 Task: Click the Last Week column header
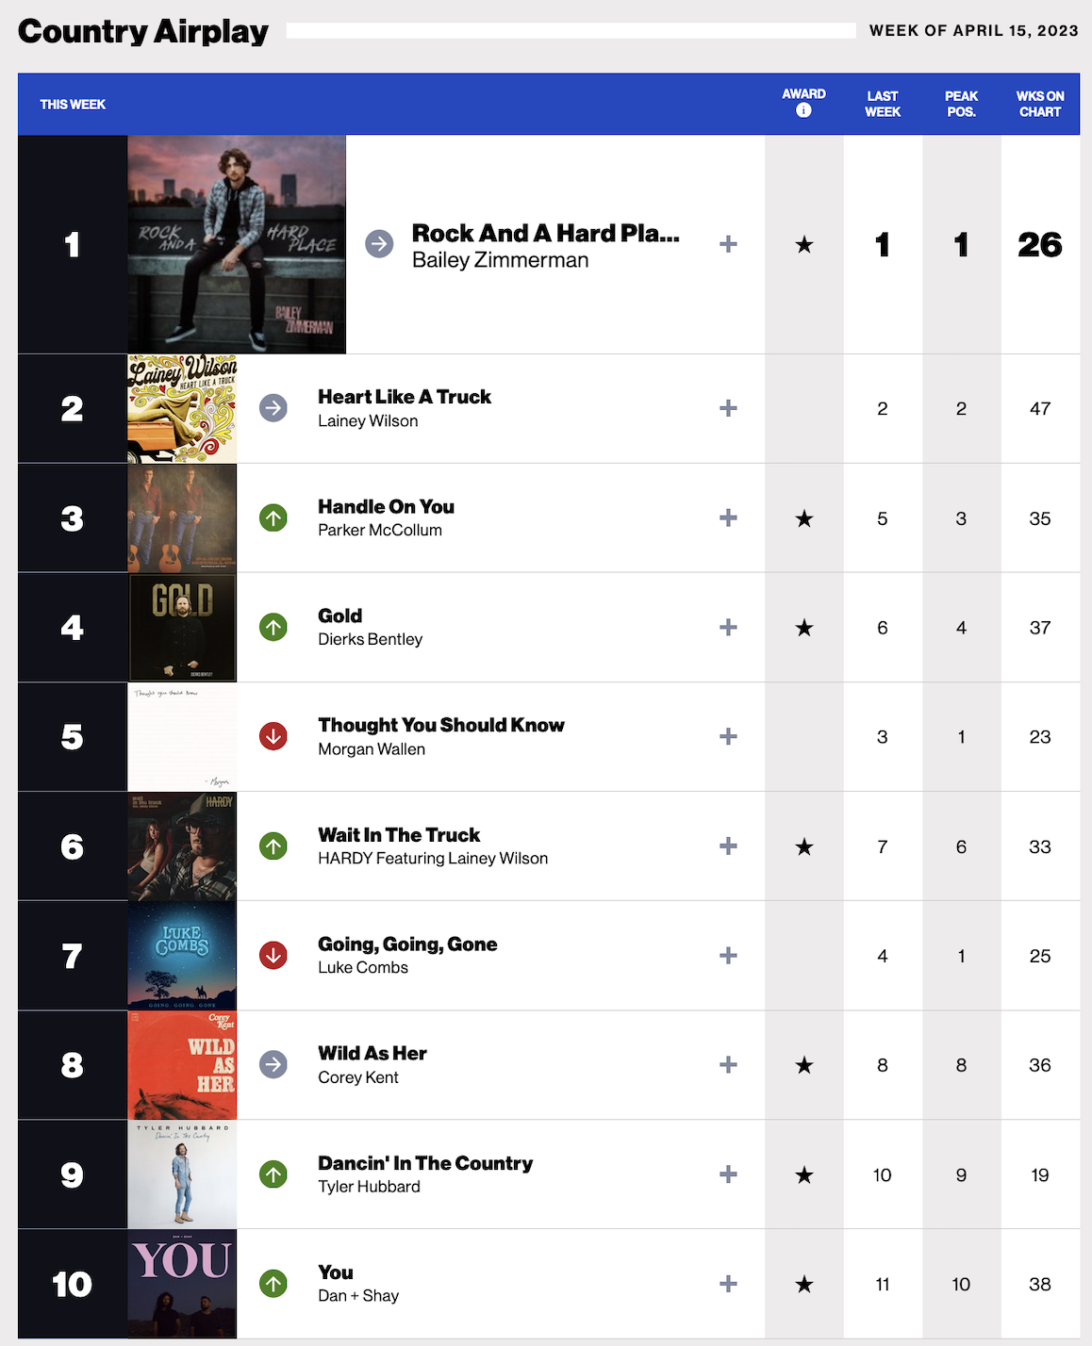pos(883,104)
